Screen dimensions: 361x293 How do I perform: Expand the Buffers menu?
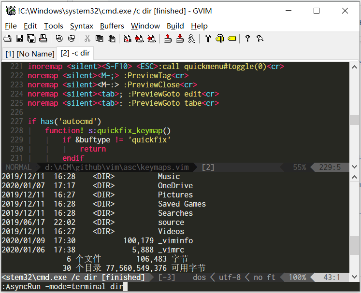pyautogui.click(x=112, y=26)
